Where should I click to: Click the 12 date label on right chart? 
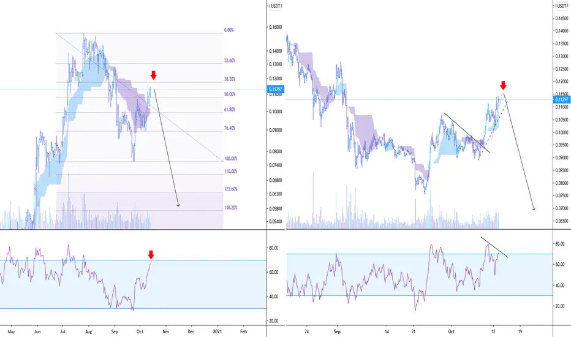pos(493,331)
